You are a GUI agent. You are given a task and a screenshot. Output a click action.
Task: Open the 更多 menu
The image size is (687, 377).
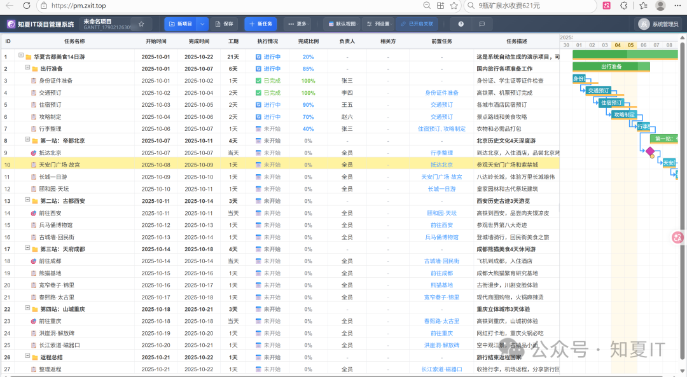point(297,24)
